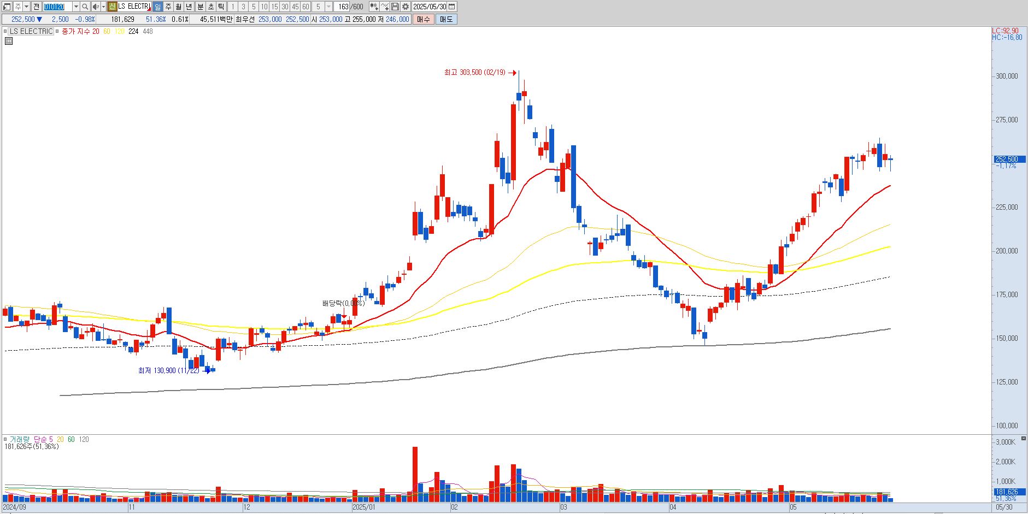This screenshot has height=514, width=1028.
Task: Click the 최저 130,900 low price marker
Action: click(168, 370)
